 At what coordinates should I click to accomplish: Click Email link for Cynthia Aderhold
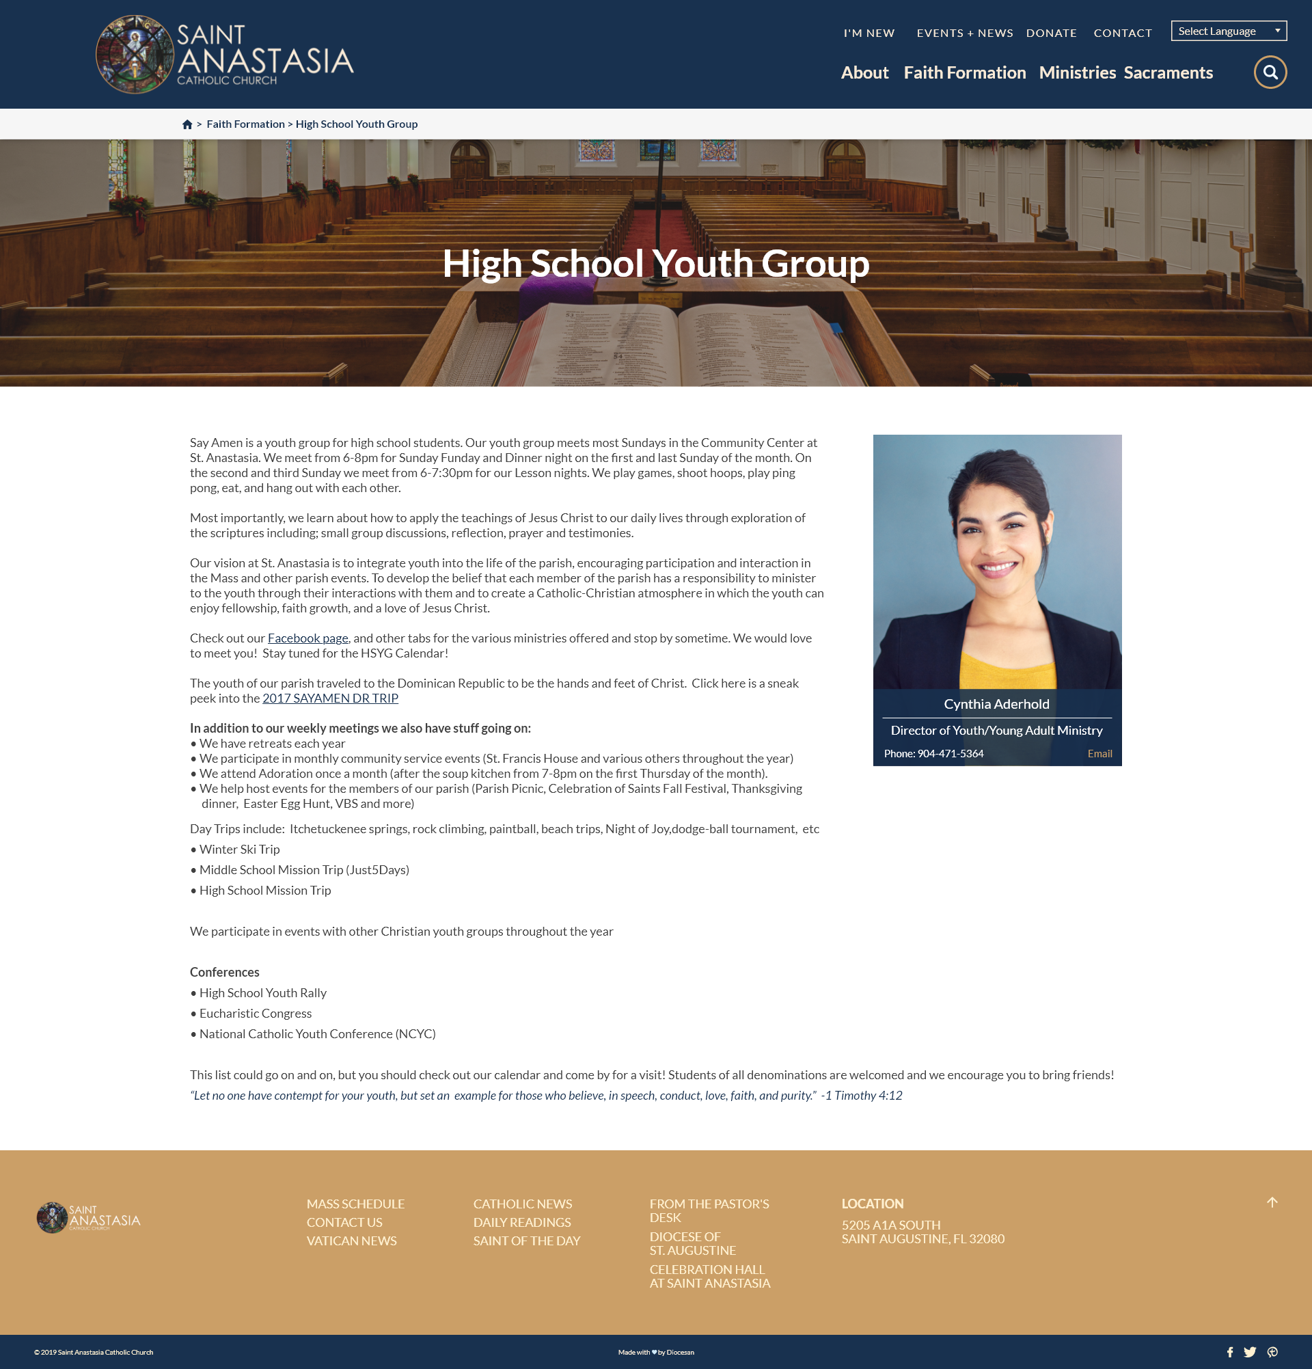click(1099, 753)
